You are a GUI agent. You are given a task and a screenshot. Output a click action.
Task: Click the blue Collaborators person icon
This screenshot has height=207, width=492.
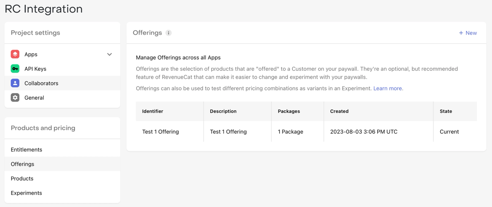click(15, 83)
